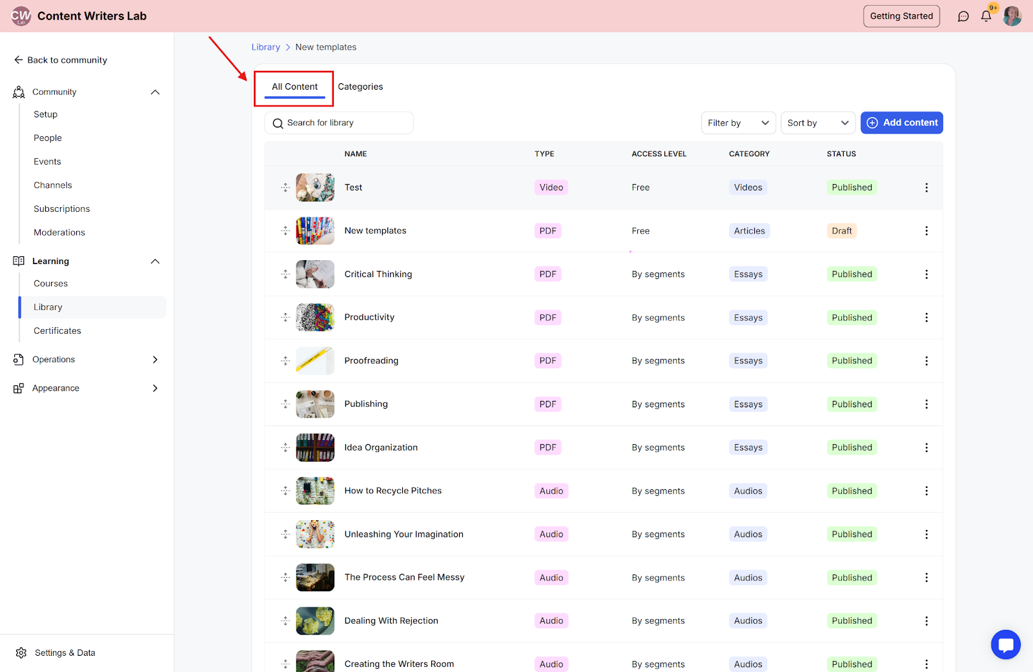Click the Getting Started button

coord(901,16)
